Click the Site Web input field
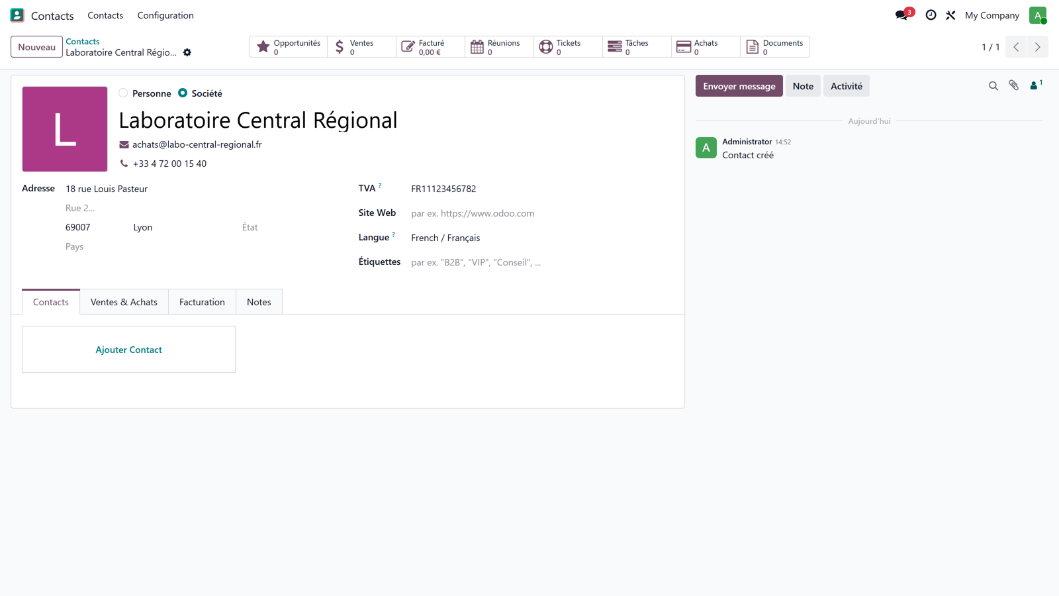Screen dimensions: 1059x596 pos(541,213)
